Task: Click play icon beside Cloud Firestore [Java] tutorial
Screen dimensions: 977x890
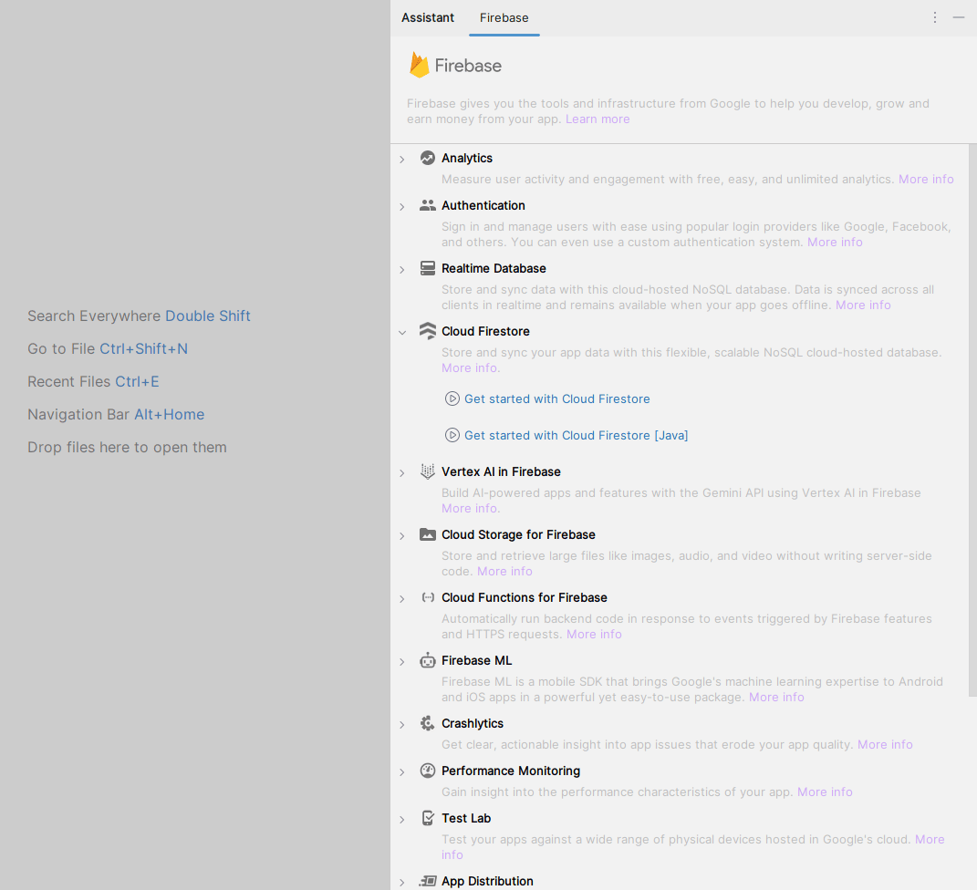Action: 452,435
